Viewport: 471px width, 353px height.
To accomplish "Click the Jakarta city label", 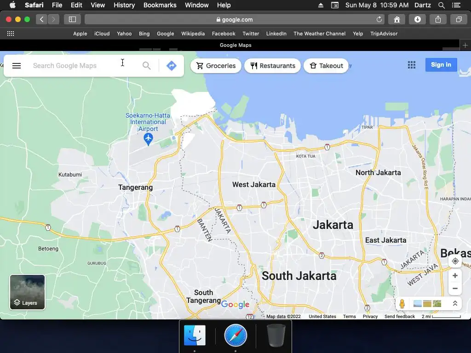I will tap(333, 225).
